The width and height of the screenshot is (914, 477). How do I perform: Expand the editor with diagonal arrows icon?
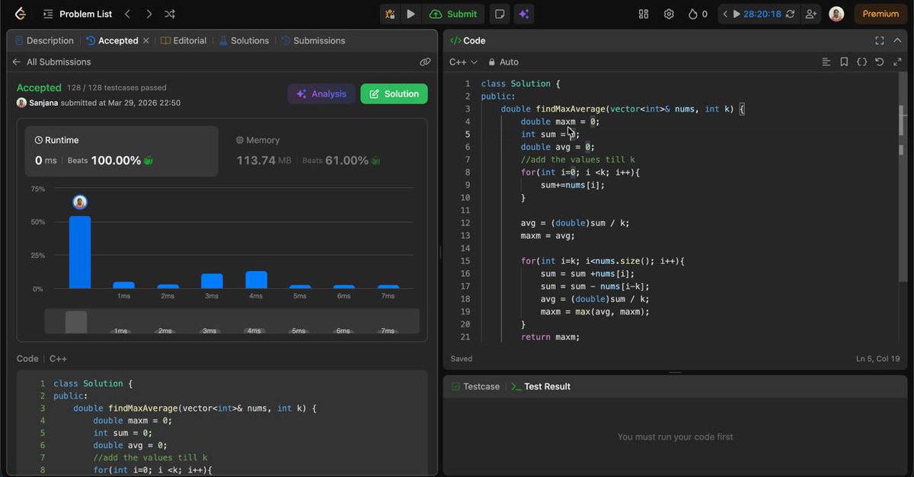tap(897, 62)
